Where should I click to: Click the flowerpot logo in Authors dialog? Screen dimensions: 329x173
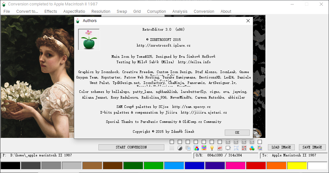(89, 39)
